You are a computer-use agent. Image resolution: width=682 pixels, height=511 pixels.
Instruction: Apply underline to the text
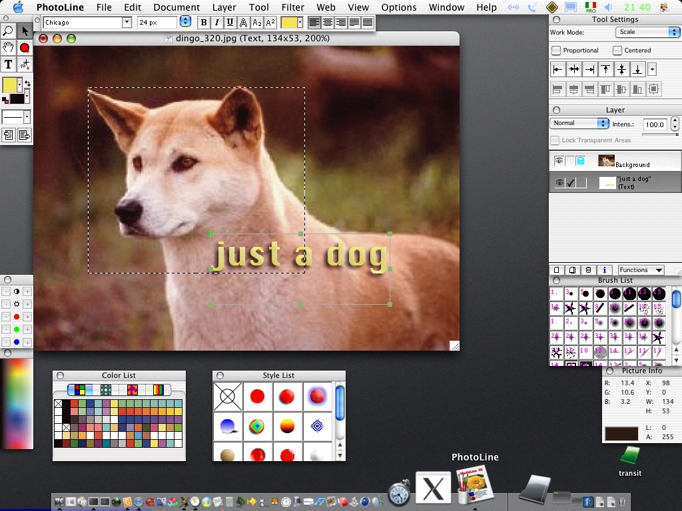pyautogui.click(x=230, y=23)
